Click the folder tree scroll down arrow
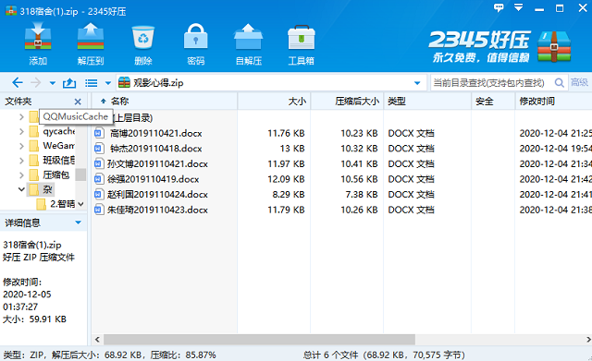 pyautogui.click(x=80, y=204)
